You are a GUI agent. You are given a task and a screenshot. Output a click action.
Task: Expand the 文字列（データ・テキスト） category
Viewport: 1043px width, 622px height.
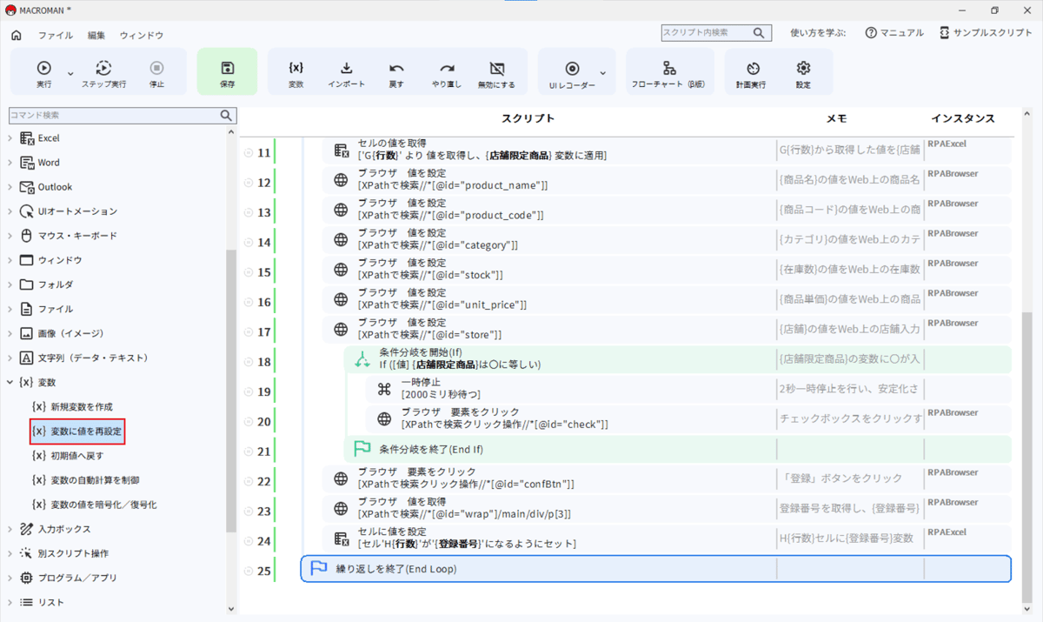[x=10, y=358]
